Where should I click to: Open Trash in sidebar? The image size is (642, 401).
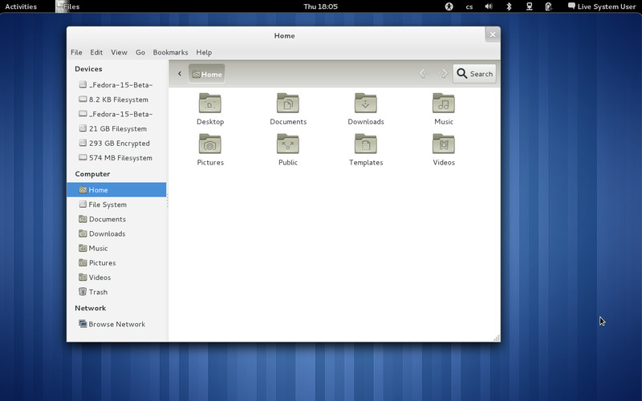tap(116, 292)
